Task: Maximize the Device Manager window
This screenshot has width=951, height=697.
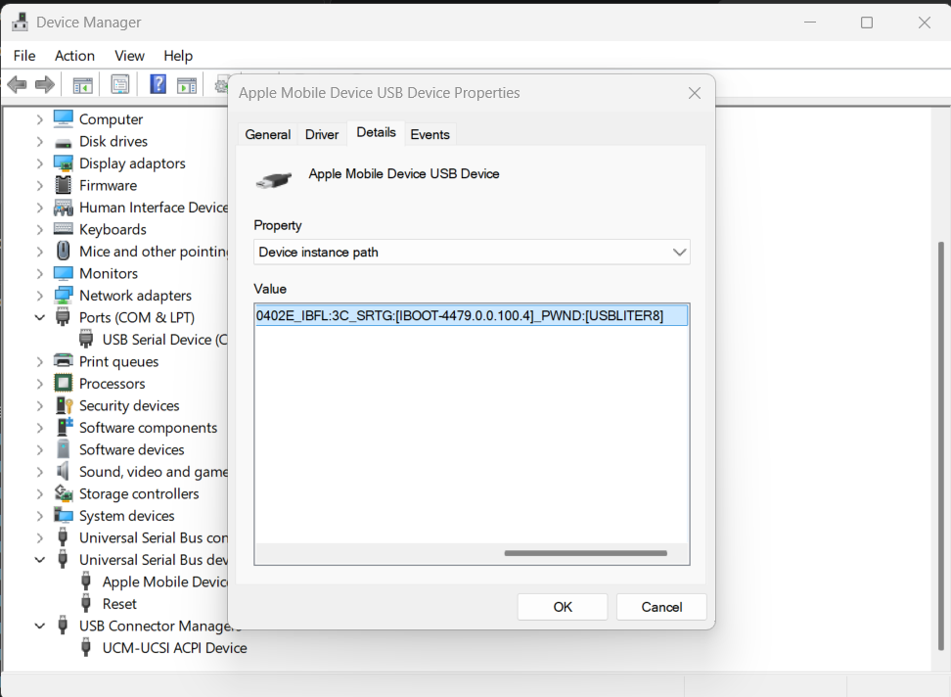Action: (x=867, y=23)
